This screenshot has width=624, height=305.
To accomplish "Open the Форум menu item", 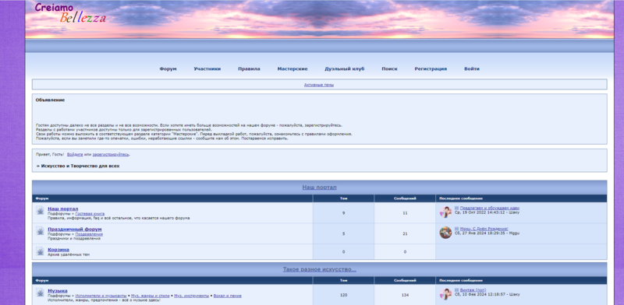I will click(168, 68).
